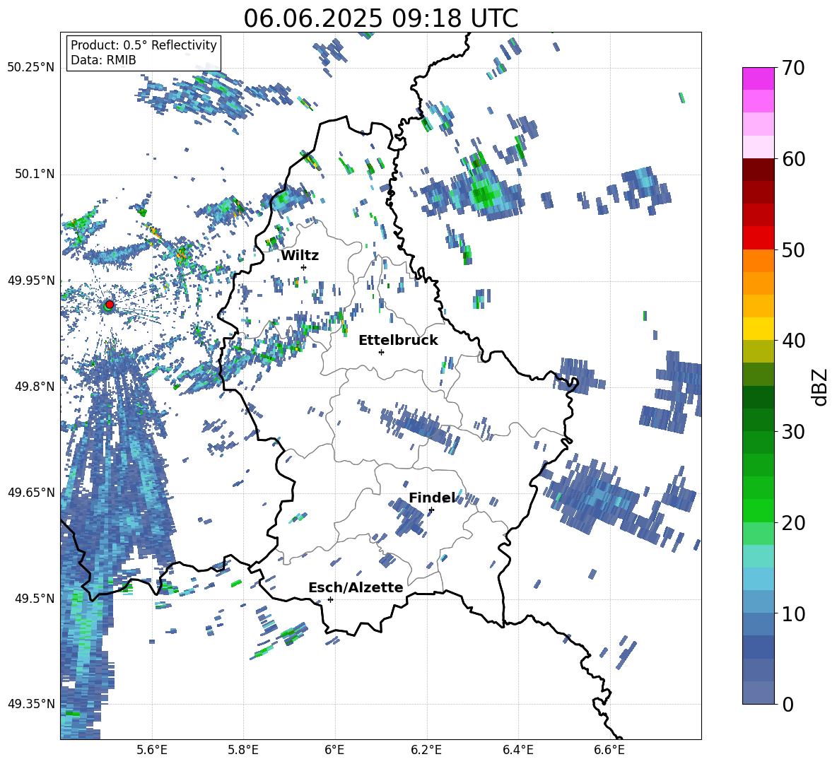The width and height of the screenshot is (837, 764).
Task: Click the dark red colorbar swatch below 60
Action: [x=758, y=170]
